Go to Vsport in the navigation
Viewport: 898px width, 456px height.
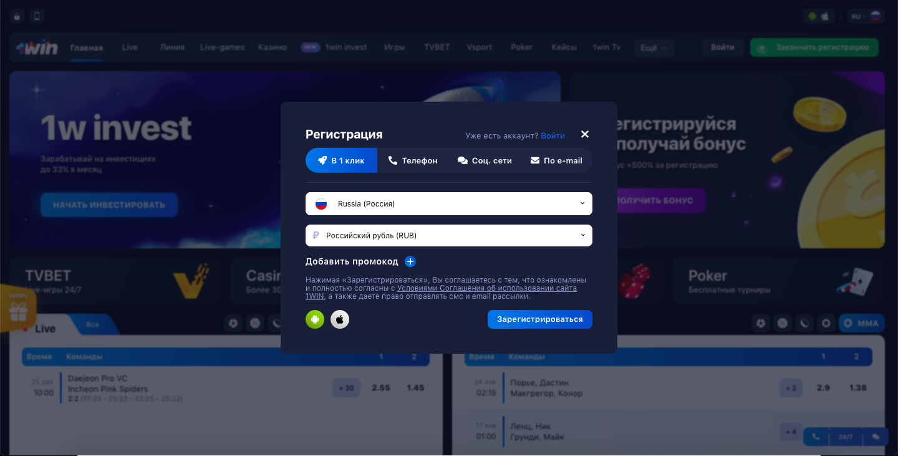[479, 47]
